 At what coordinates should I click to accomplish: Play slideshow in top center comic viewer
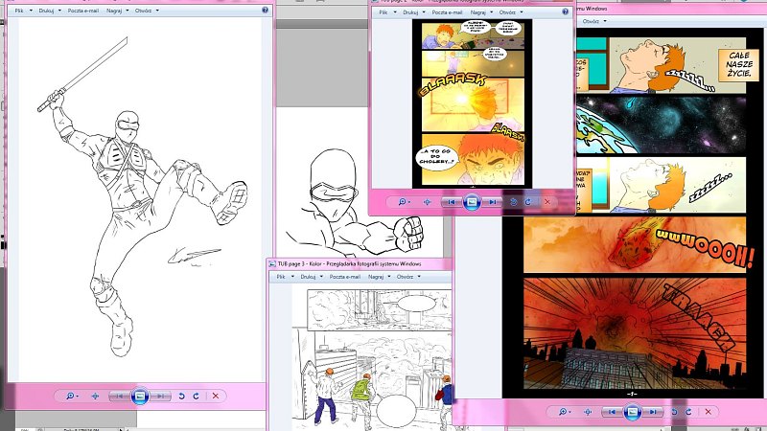coord(471,202)
